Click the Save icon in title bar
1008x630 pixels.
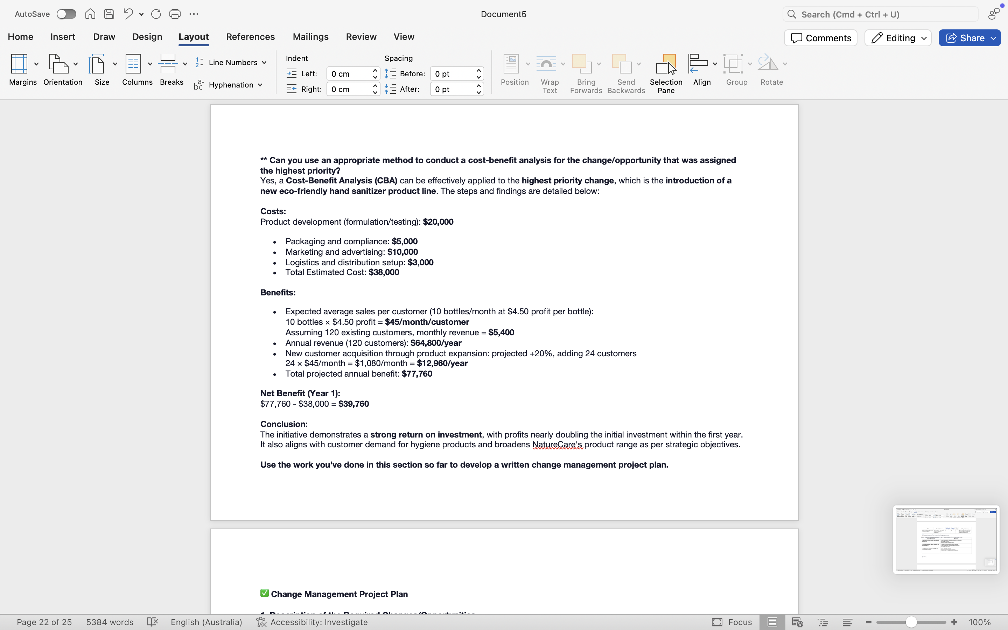pos(109,14)
